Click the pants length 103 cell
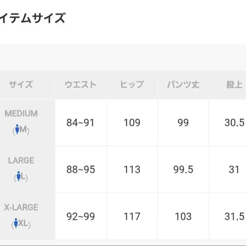This screenshot has width=246, height=246. pyautogui.click(x=183, y=217)
